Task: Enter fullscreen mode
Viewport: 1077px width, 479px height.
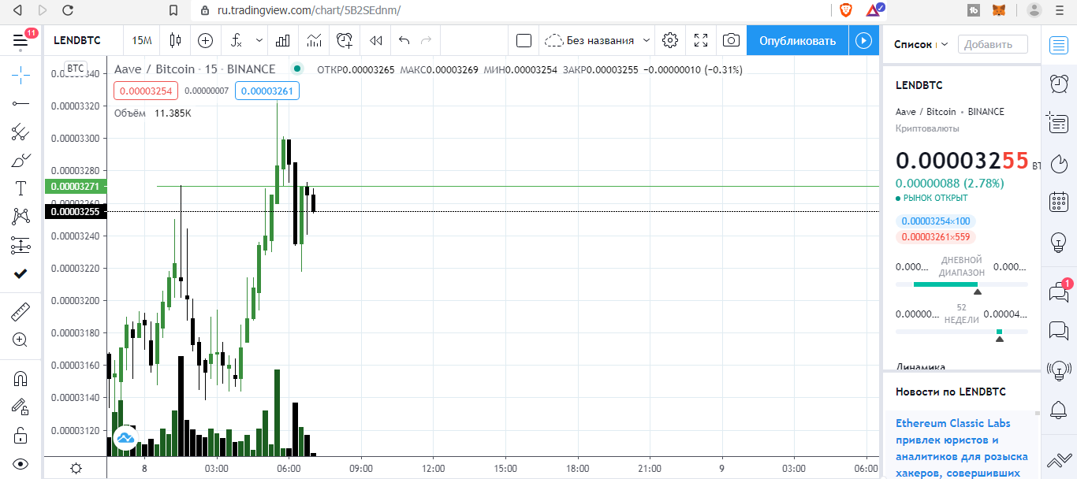Action: tap(701, 40)
